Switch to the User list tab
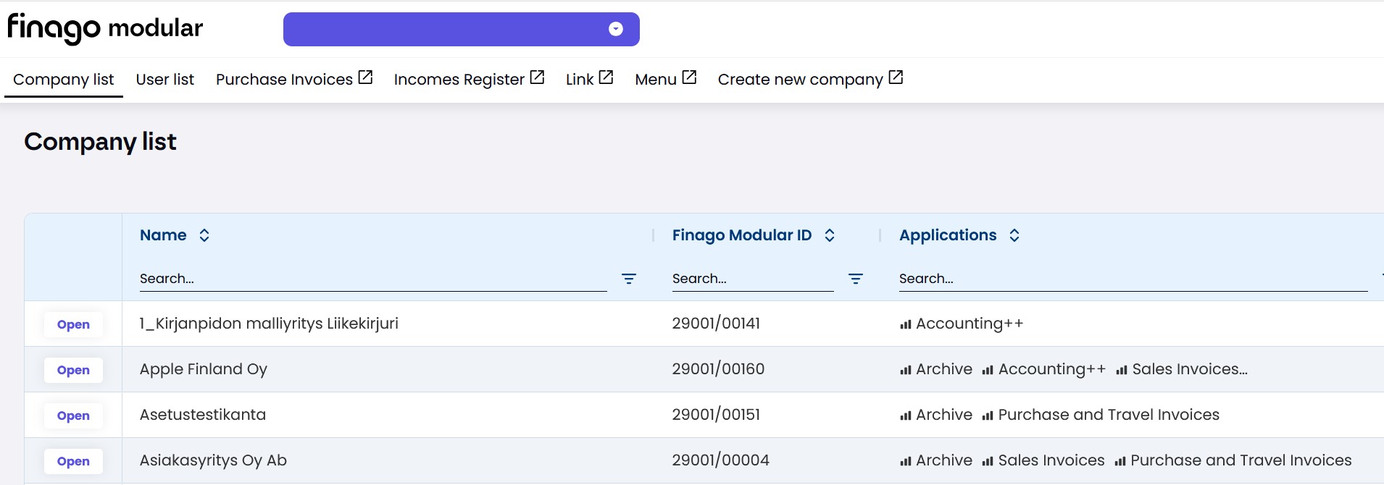 (x=165, y=79)
